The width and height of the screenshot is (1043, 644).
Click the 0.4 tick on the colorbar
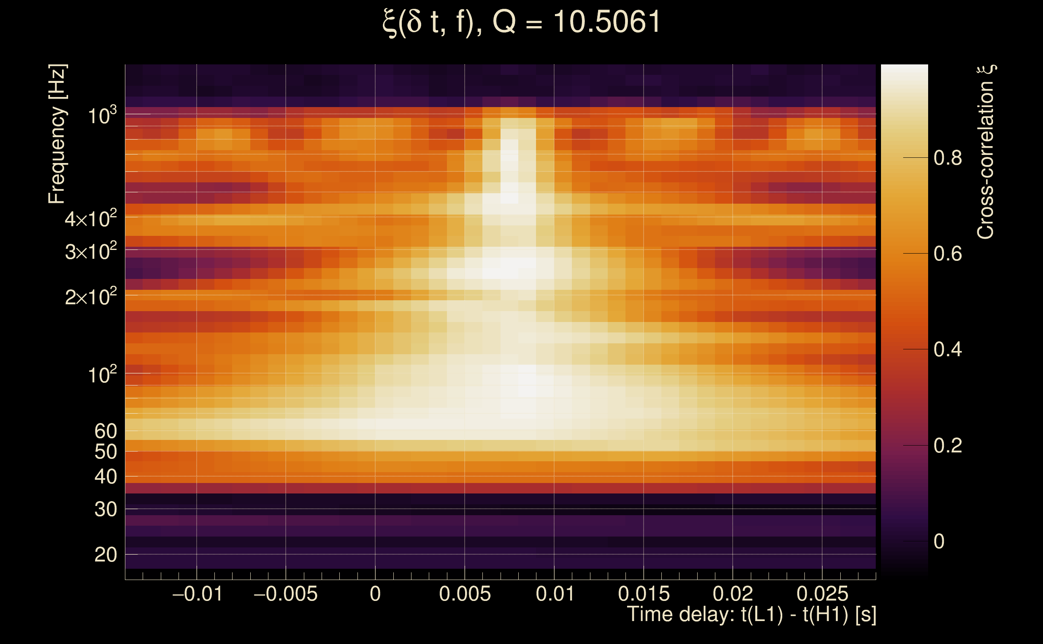tap(947, 350)
